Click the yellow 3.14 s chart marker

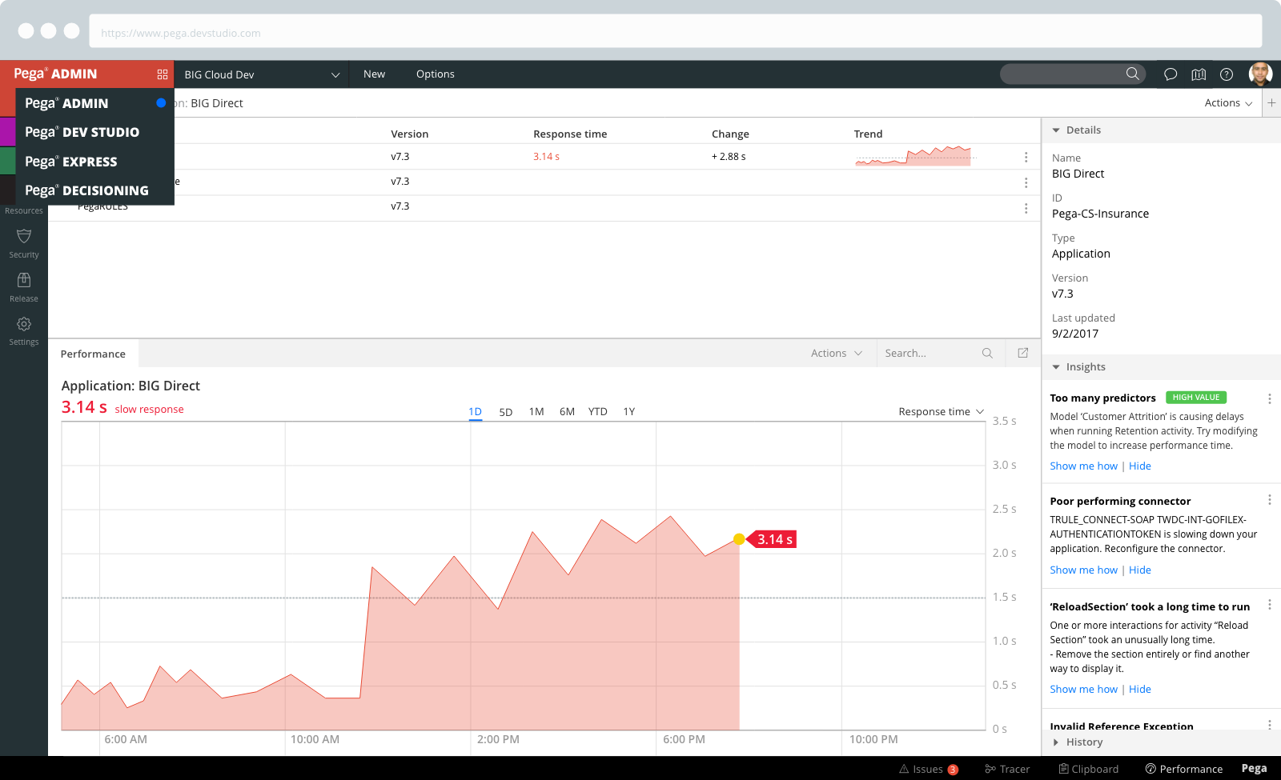point(739,539)
